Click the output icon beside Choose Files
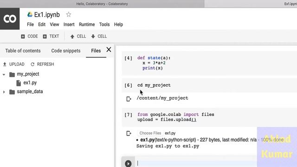Screen dimensions: 297x167 129,133
